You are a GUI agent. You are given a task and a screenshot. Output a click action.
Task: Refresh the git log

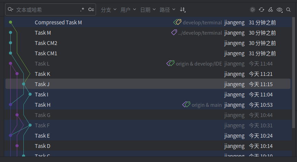[262, 10]
